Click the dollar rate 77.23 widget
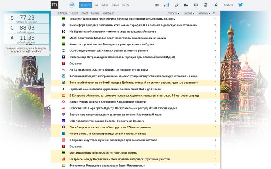This screenshot has height=169, width=271. [x=26, y=18]
